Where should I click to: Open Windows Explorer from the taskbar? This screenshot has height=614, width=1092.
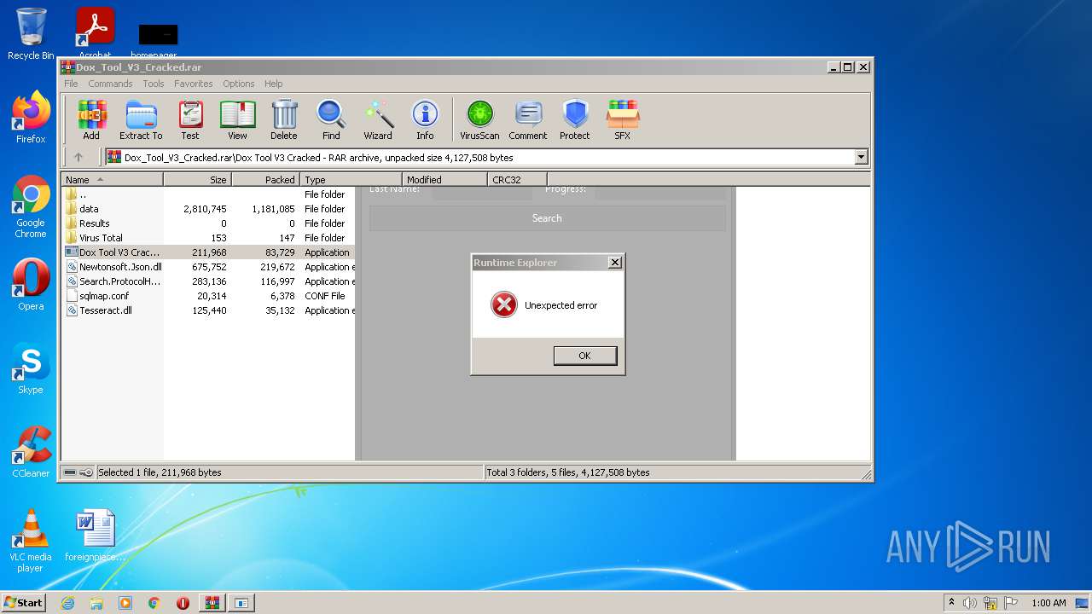click(96, 603)
